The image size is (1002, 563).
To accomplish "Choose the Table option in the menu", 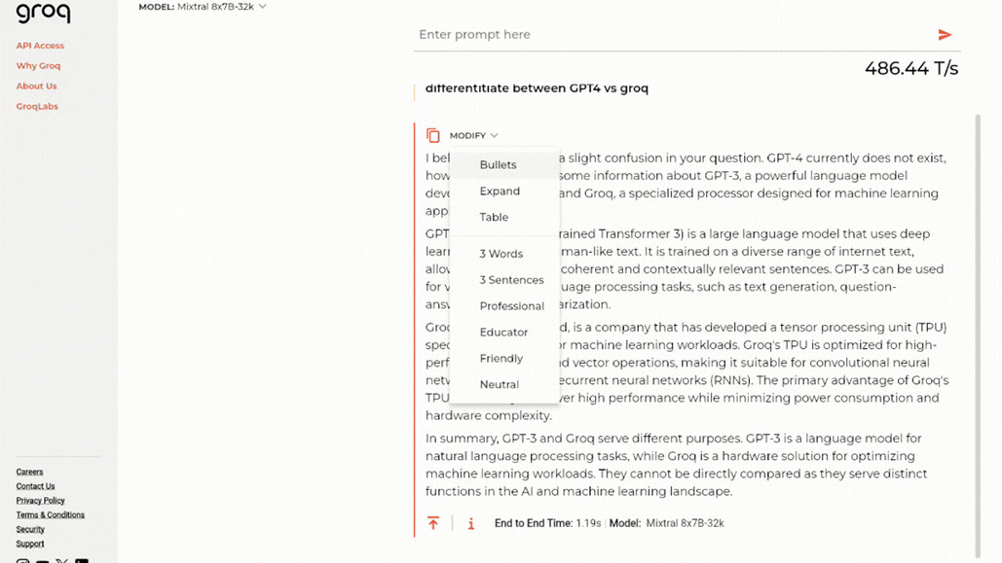I will tap(494, 217).
